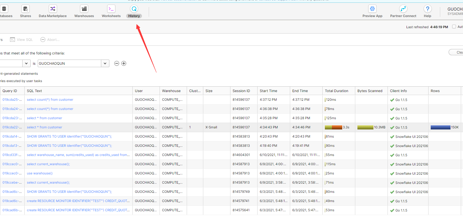
Task: Open query ID 019cd33f link
Action: [x=12, y=155]
